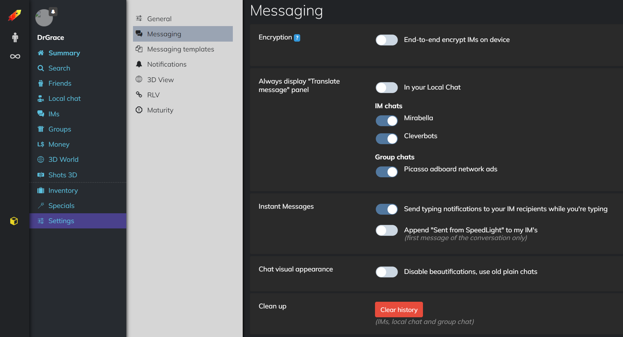Click the DrGrace profile avatar picture
This screenshot has width=623, height=337.
44,18
